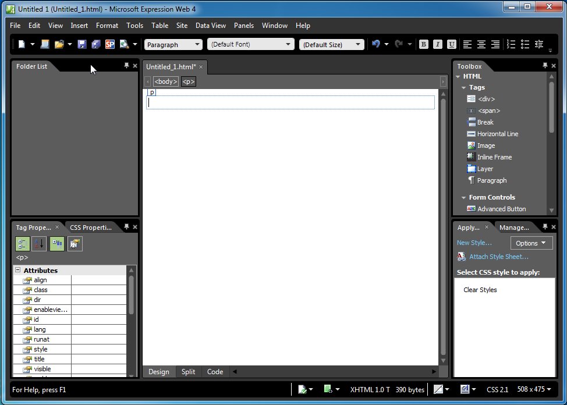This screenshot has height=405, width=567.
Task: Align text left
Action: coord(467,44)
